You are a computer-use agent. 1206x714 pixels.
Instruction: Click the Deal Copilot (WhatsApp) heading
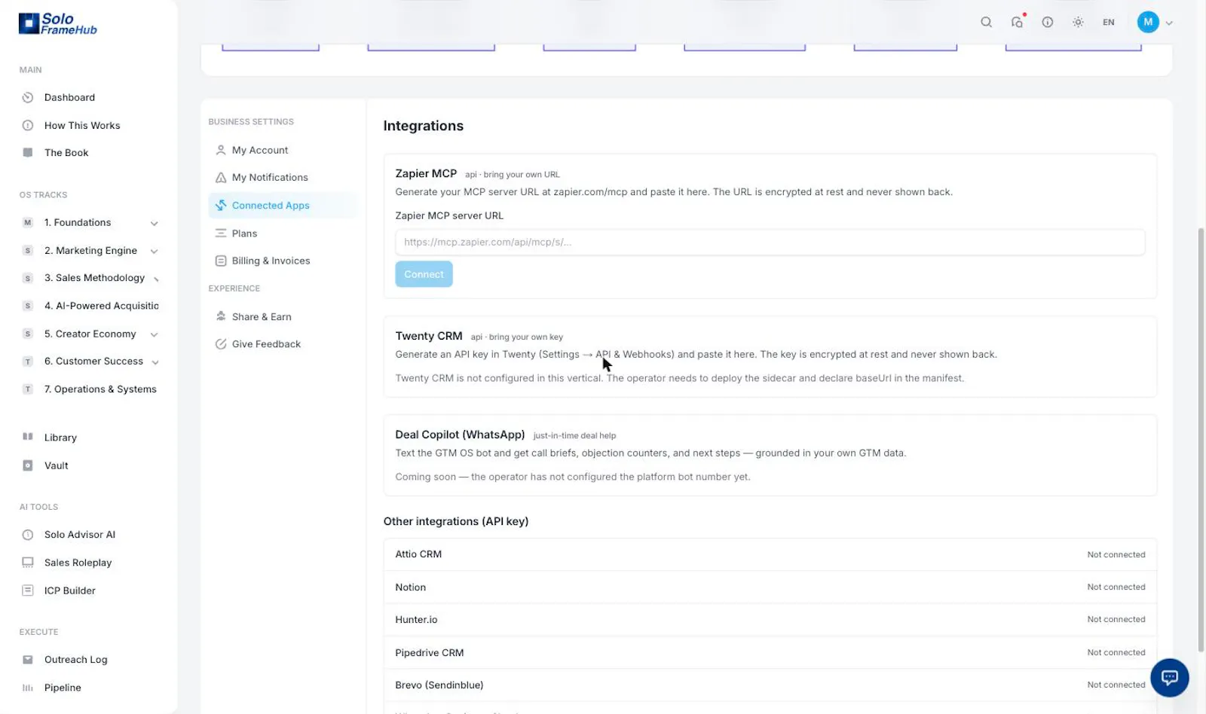[460, 435]
